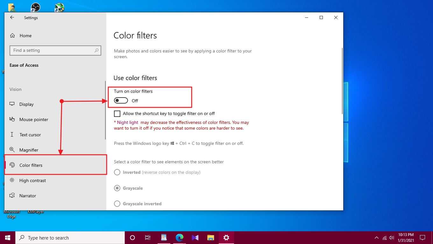Click the back arrow in Settings
The width and height of the screenshot is (433, 244).
(12, 18)
